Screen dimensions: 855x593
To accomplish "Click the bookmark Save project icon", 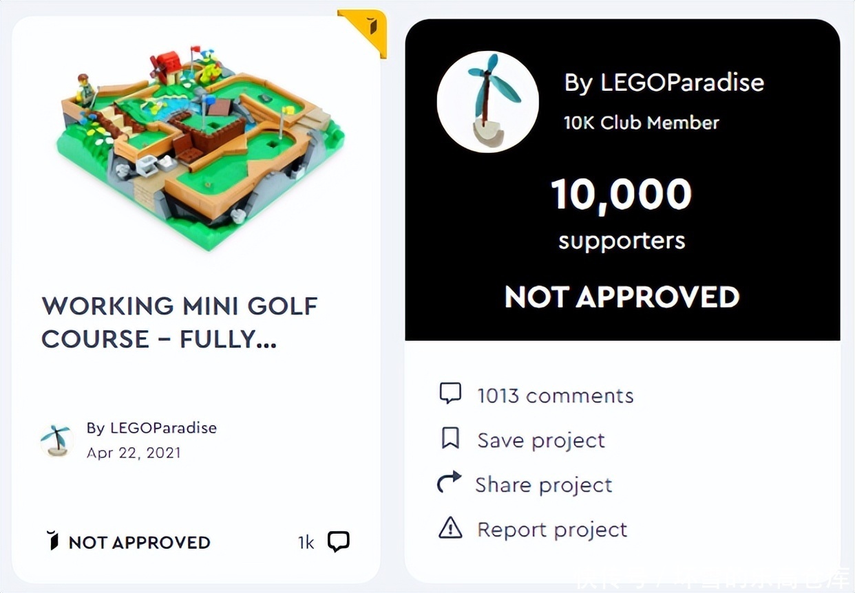I will click(x=450, y=438).
